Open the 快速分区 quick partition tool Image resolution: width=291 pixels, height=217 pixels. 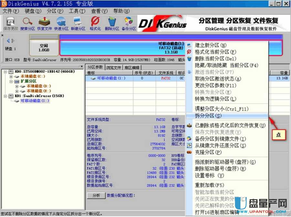61,24
